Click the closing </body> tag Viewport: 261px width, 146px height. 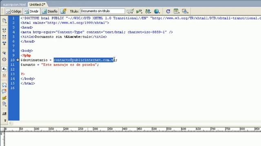tap(28, 79)
